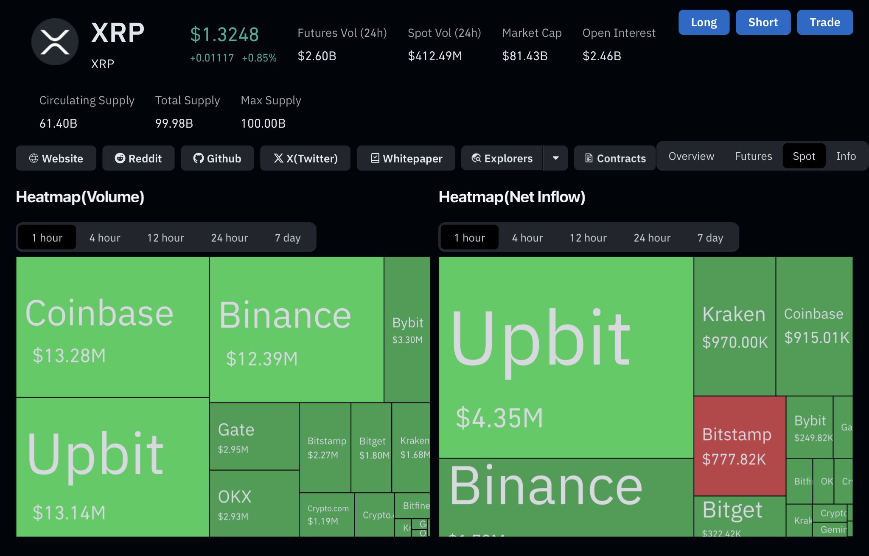Click the red Bitstamp net inflow tile
Image resolution: width=869 pixels, height=556 pixels.
[740, 445]
